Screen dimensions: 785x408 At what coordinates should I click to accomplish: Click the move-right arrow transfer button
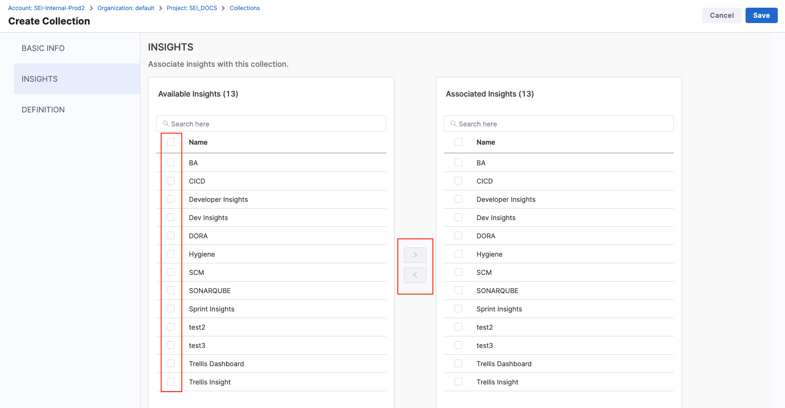coord(415,255)
